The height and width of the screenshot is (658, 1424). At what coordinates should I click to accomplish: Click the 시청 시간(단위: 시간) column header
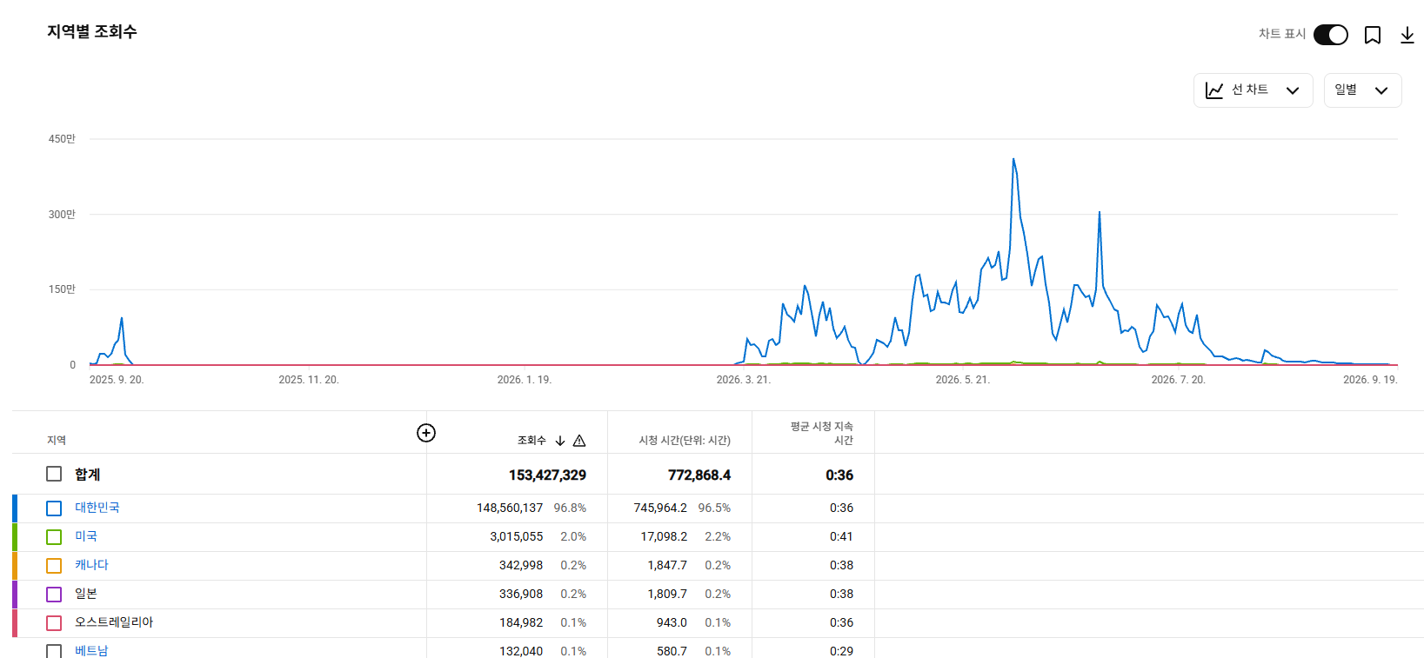[x=685, y=441]
